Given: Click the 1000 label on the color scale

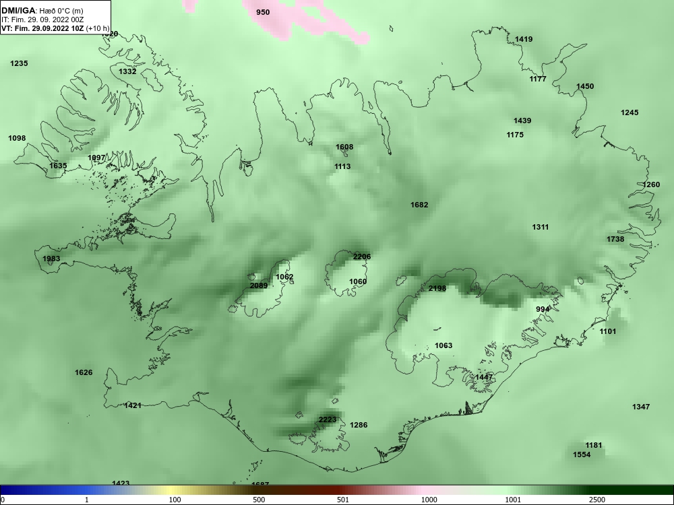Looking at the screenshot, I should pyautogui.click(x=429, y=500).
